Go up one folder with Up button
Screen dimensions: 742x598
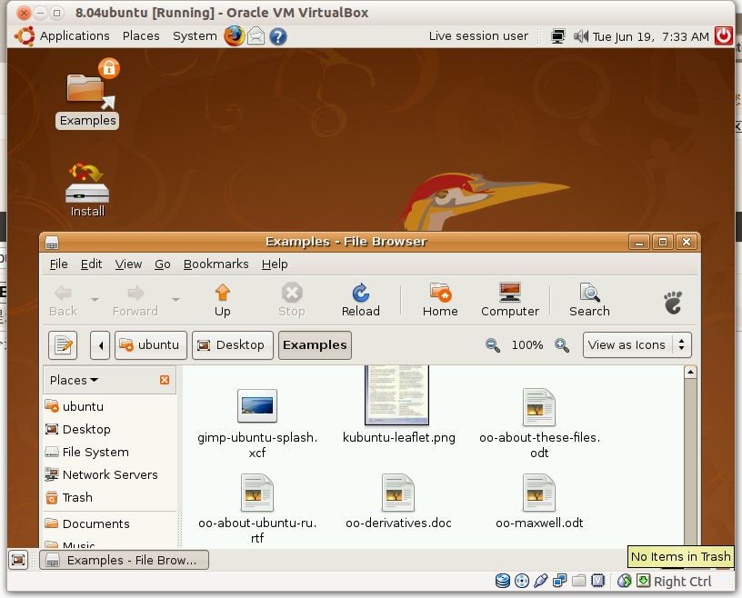pos(223,300)
